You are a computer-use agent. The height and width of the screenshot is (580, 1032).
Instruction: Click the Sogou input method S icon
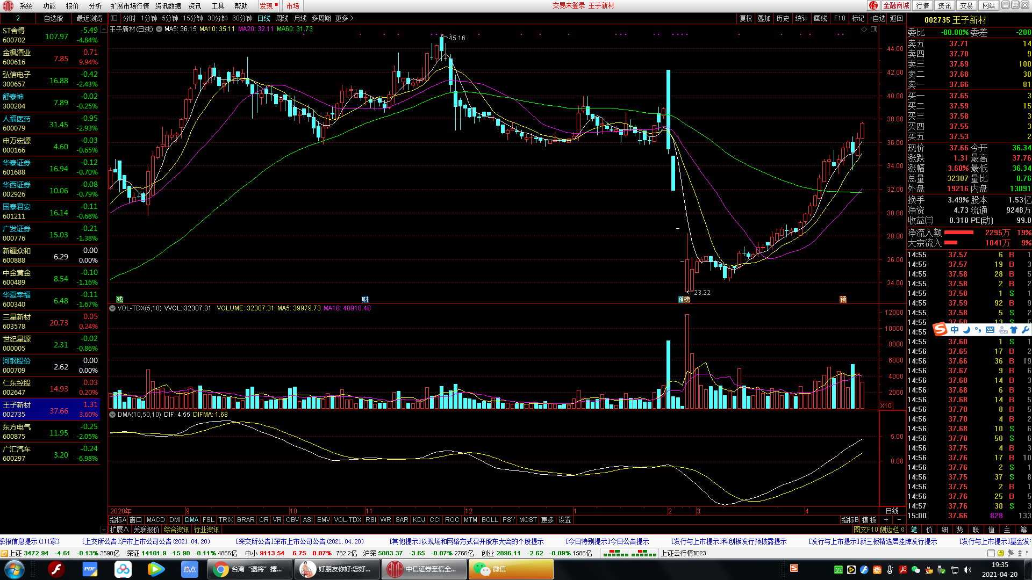point(940,329)
